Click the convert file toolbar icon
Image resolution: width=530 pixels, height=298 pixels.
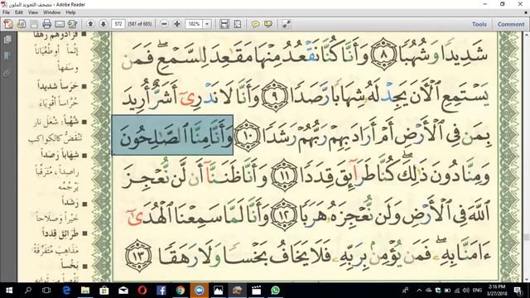coord(22,24)
